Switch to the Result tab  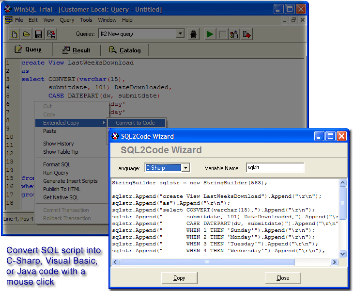(77, 50)
